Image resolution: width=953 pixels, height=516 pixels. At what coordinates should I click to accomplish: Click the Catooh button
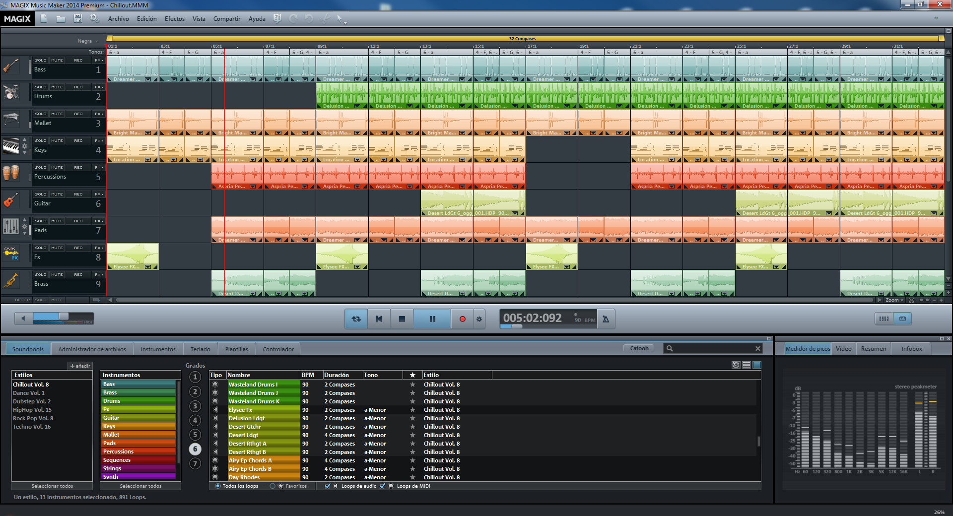coord(639,348)
